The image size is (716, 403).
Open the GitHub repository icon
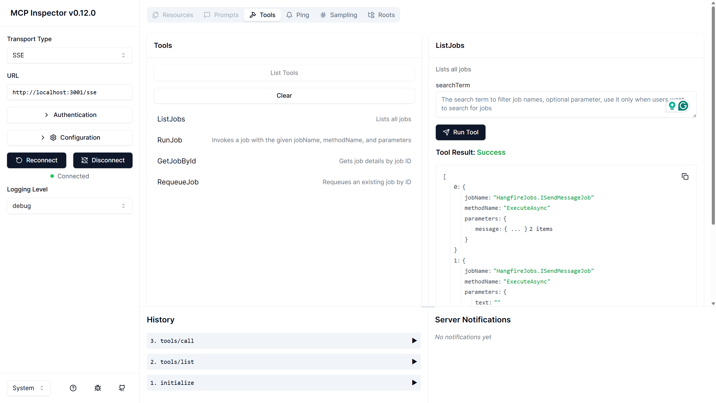pos(122,388)
